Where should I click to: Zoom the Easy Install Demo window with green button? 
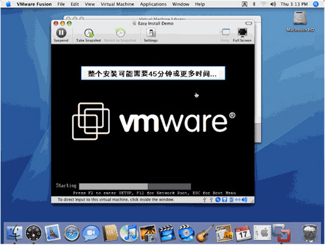point(69,24)
